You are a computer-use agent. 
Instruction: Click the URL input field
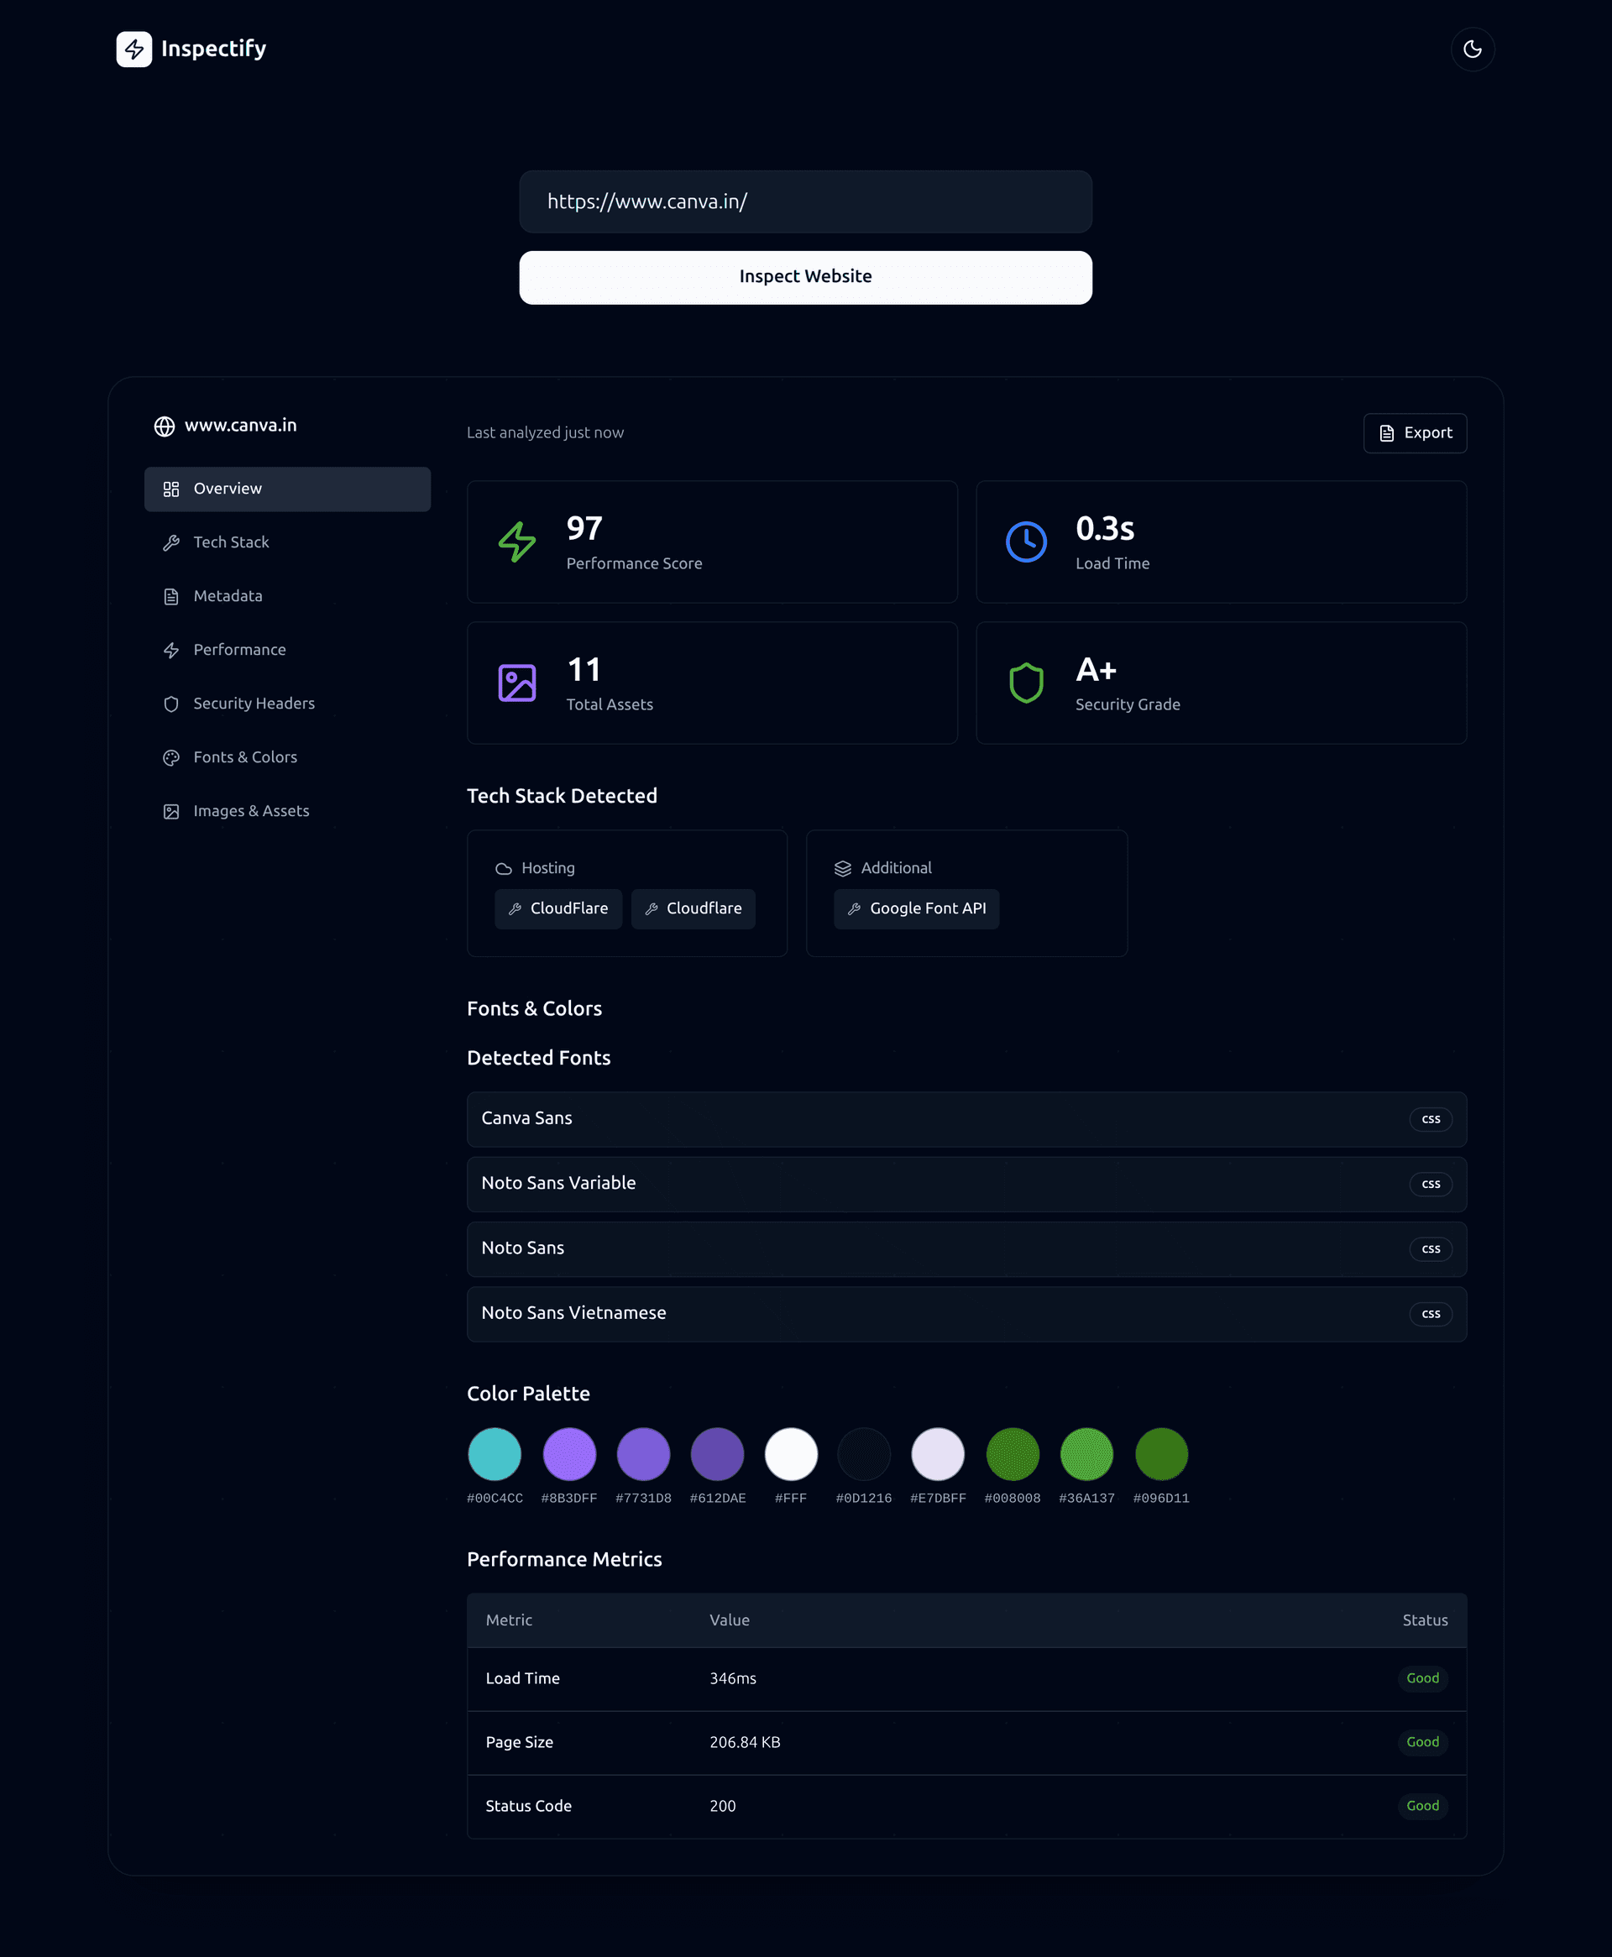click(x=805, y=201)
